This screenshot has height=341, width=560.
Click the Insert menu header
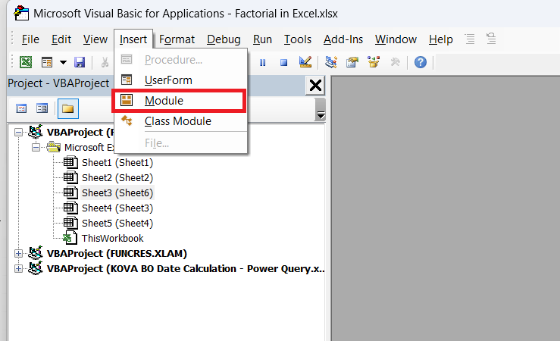tap(133, 39)
